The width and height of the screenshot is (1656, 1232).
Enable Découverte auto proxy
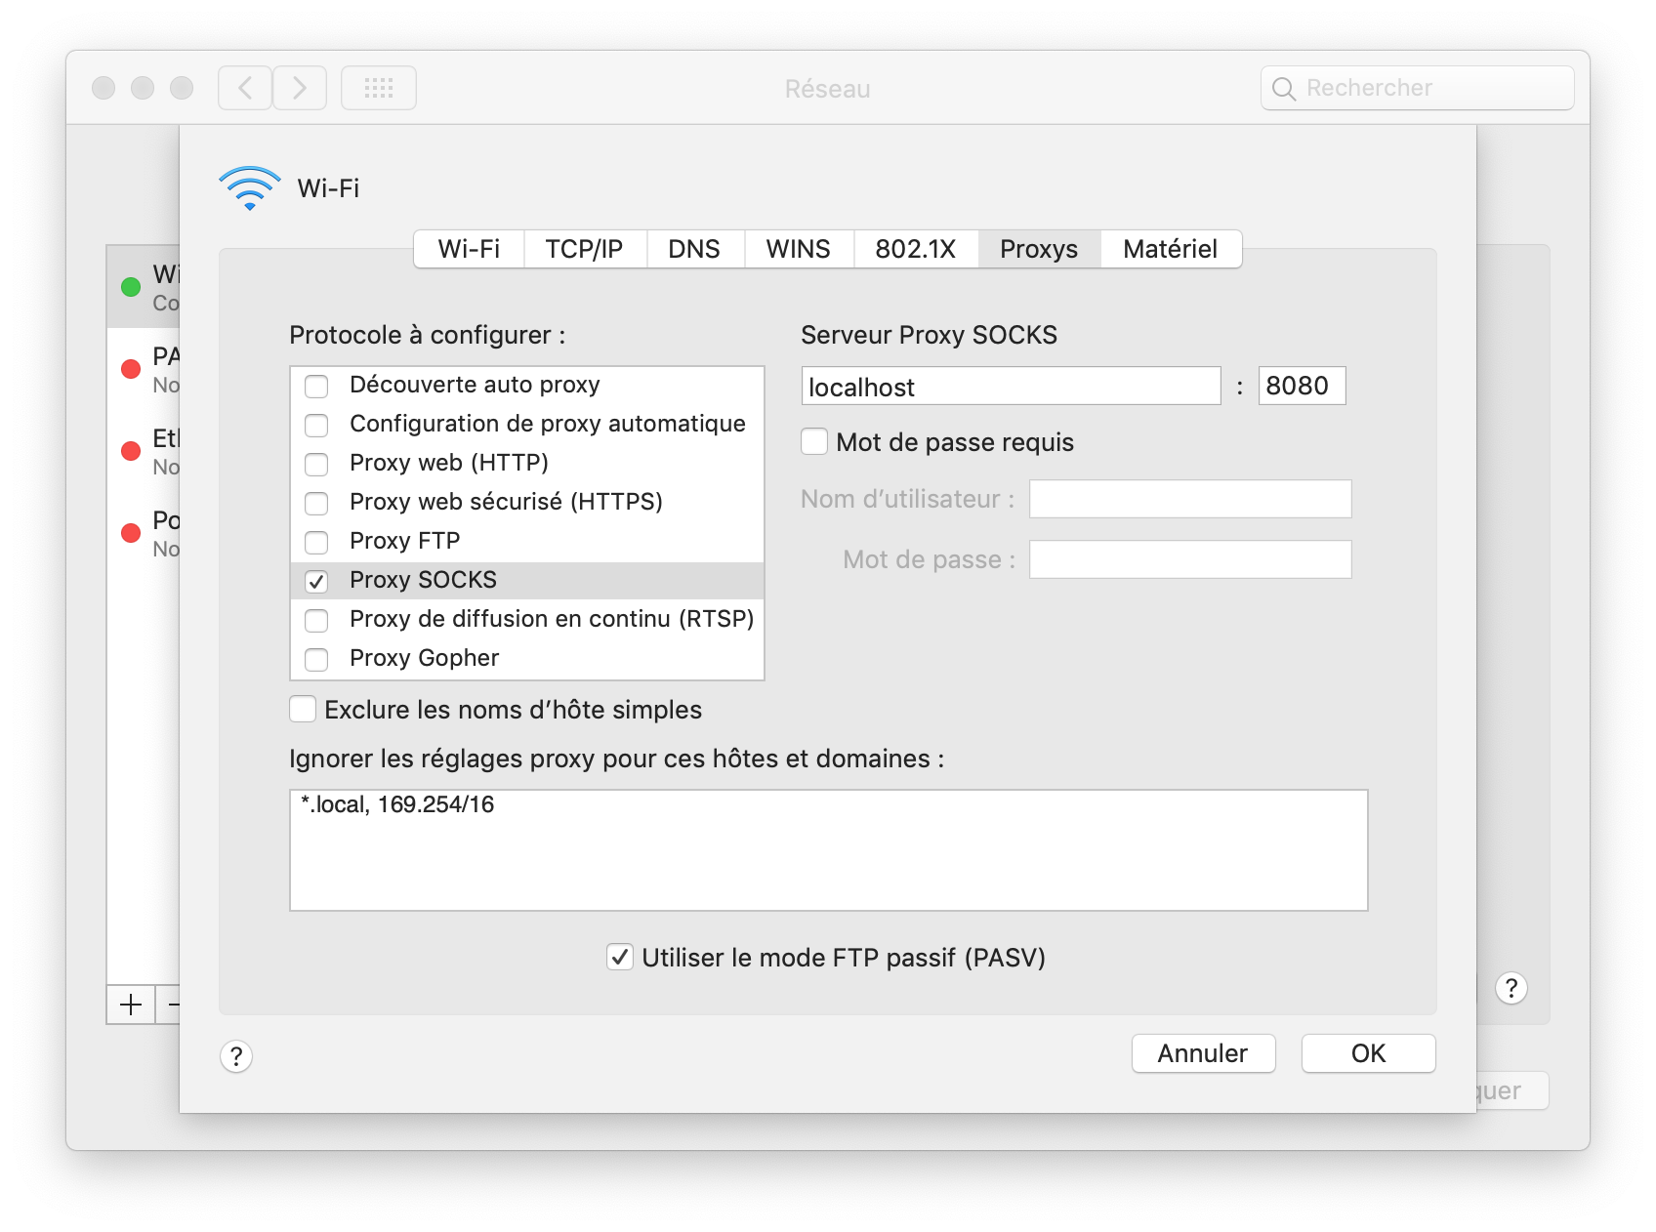[316, 387]
